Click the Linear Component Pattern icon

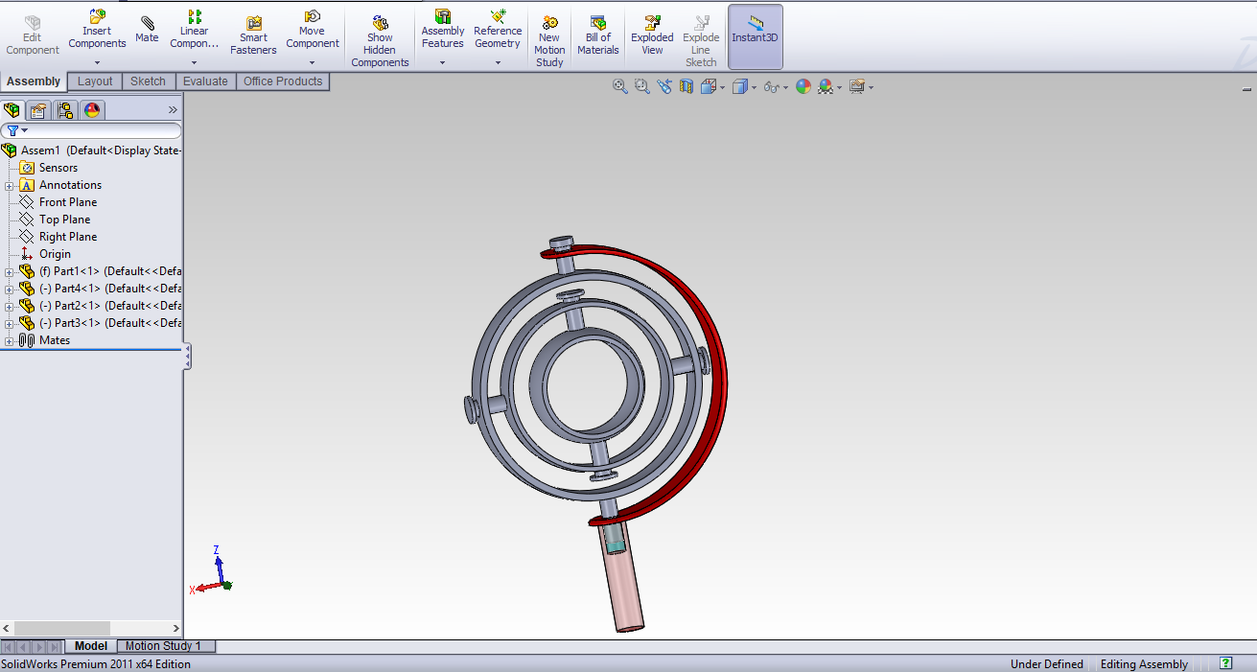[x=195, y=17]
